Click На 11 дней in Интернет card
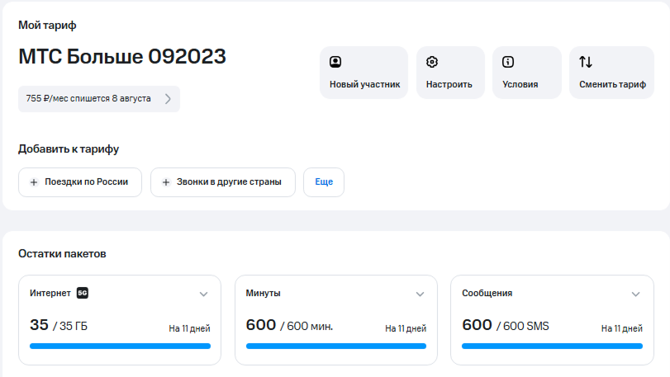This screenshot has width=670, height=377. point(189,328)
